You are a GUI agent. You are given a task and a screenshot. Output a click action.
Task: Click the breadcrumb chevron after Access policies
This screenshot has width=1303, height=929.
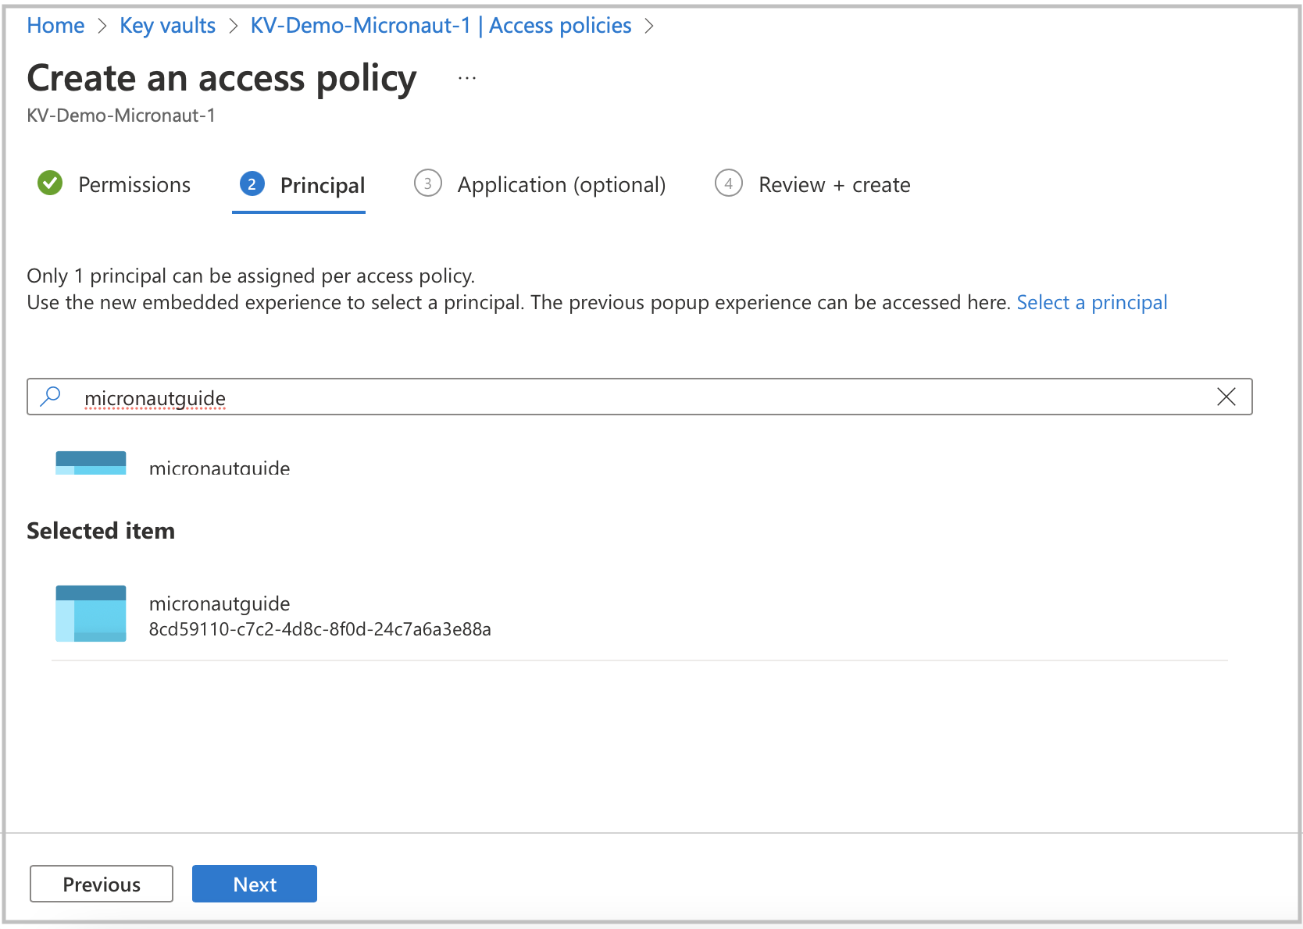click(649, 26)
